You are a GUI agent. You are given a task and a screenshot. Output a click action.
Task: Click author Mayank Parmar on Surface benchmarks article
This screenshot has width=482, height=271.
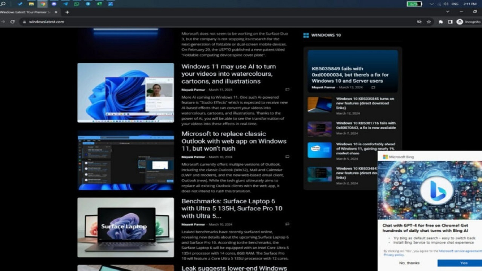click(193, 224)
